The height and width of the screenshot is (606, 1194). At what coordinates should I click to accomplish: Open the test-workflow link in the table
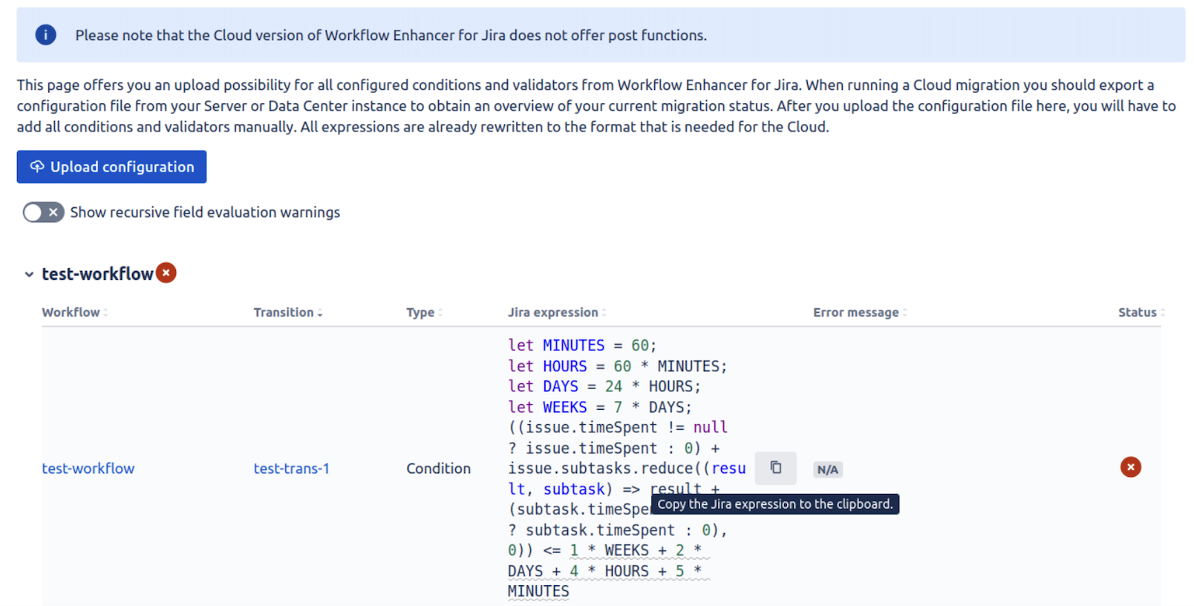click(88, 469)
